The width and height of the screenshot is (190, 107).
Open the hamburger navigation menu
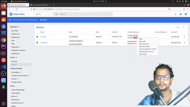(x=10, y=20)
